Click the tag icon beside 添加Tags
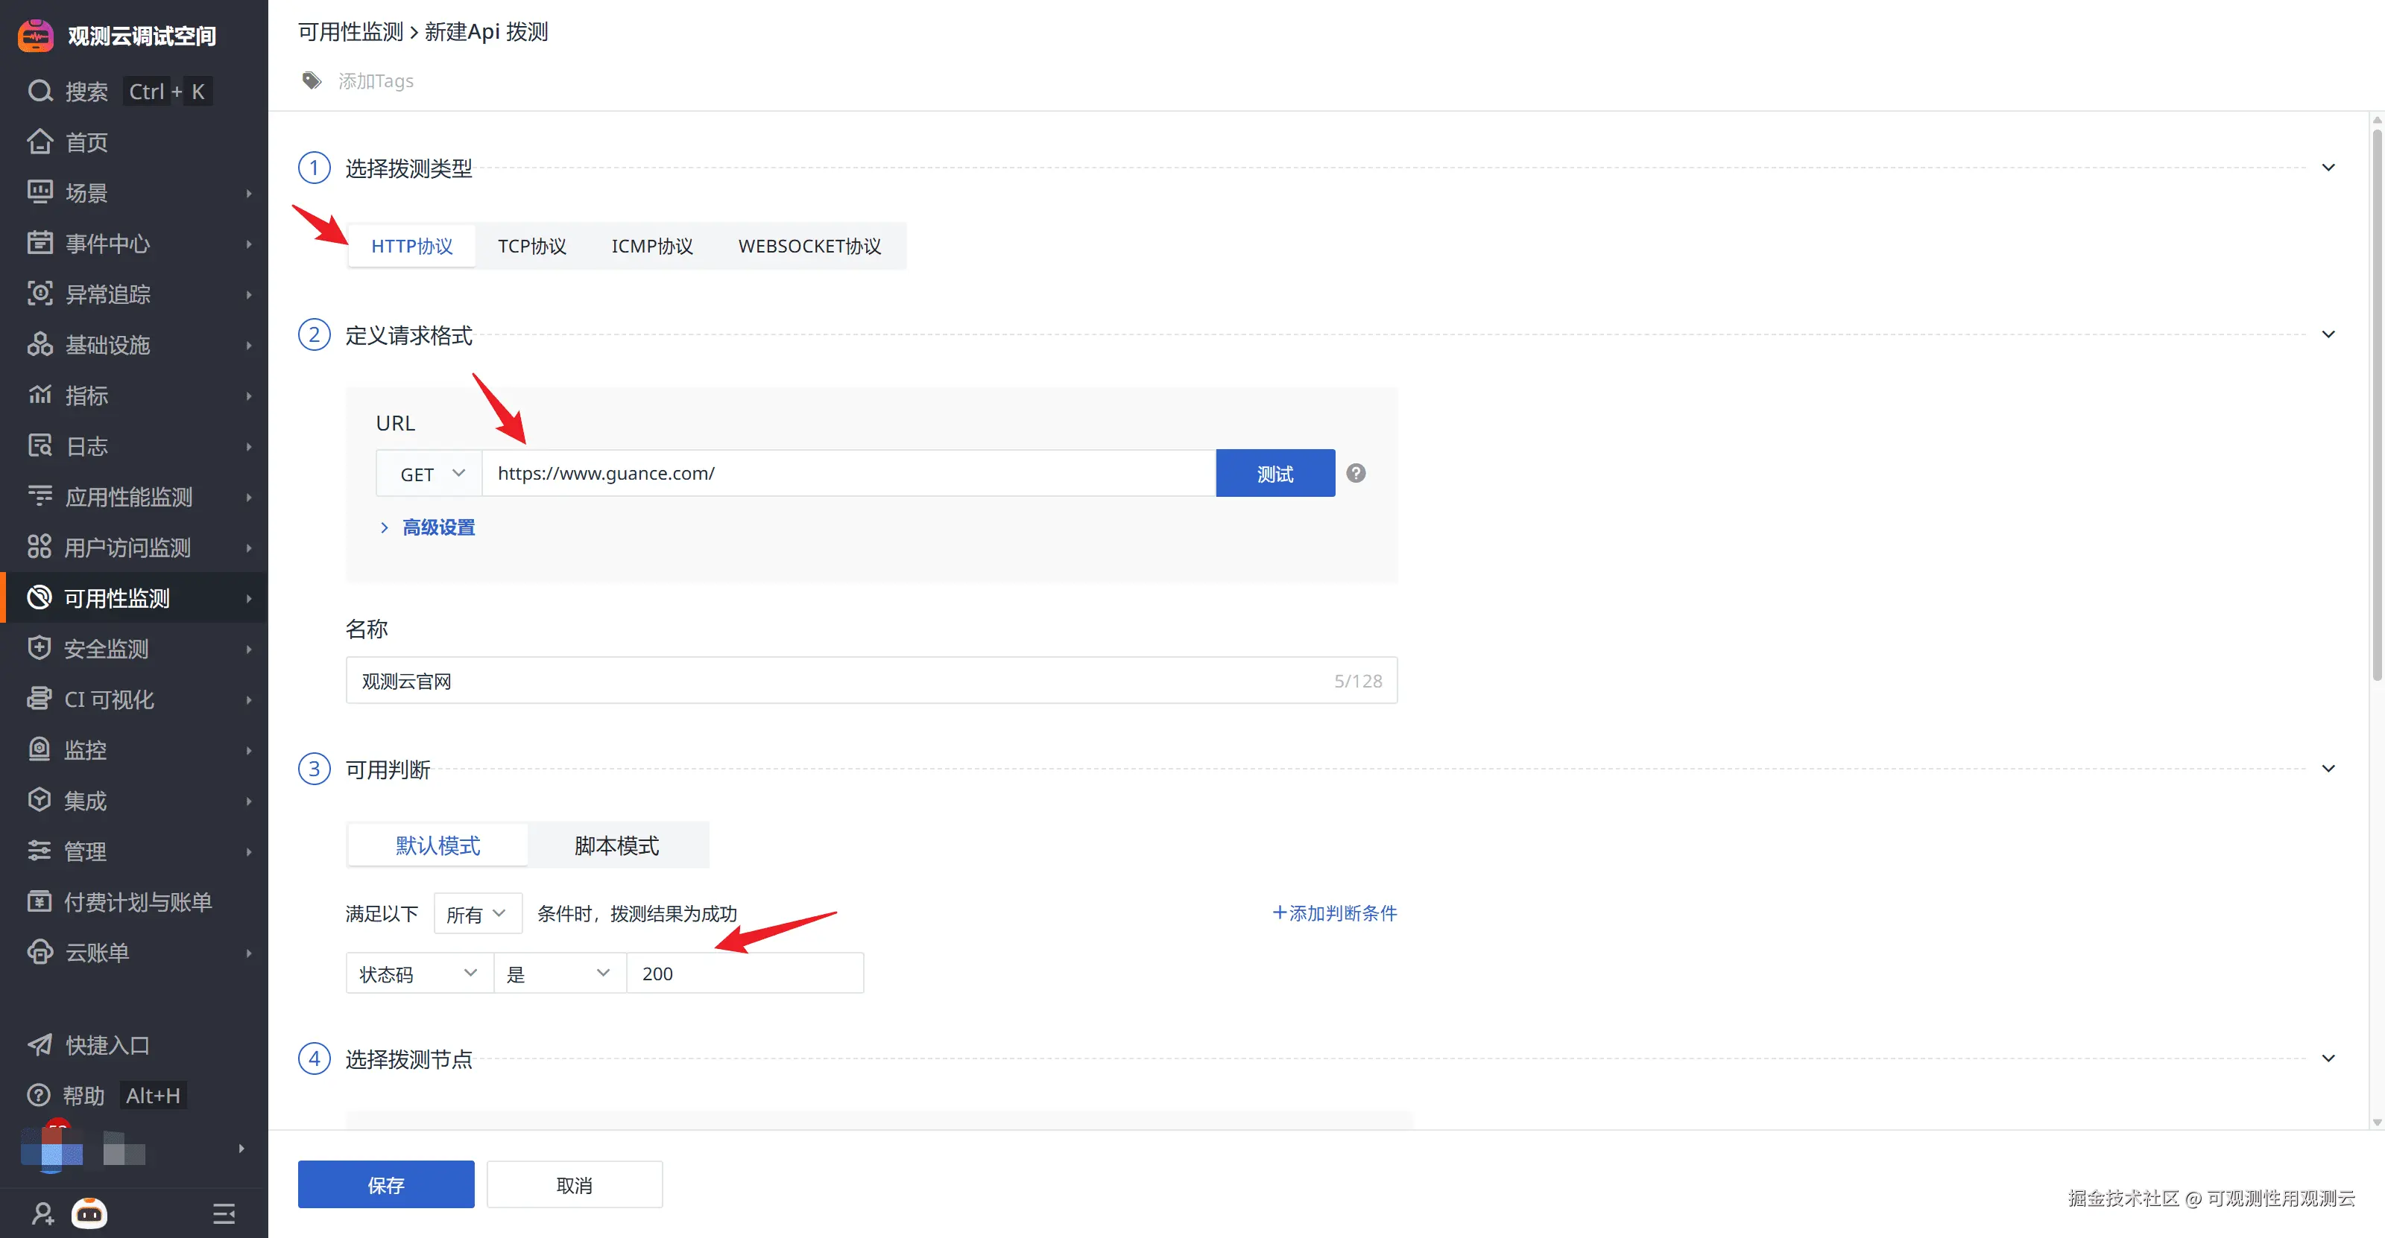The image size is (2385, 1238). coord(312,80)
